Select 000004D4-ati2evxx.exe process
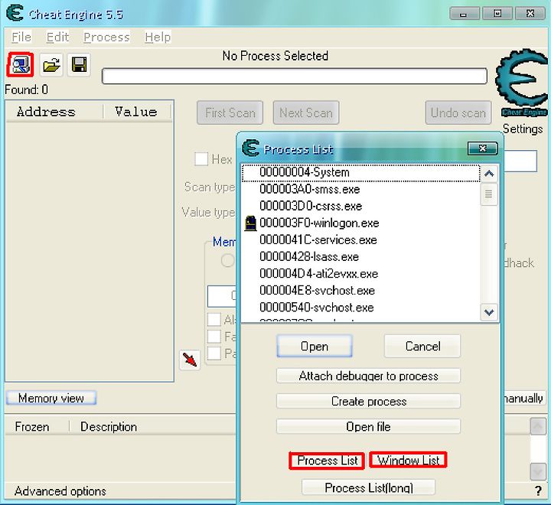This screenshot has width=551, height=505. [x=361, y=274]
